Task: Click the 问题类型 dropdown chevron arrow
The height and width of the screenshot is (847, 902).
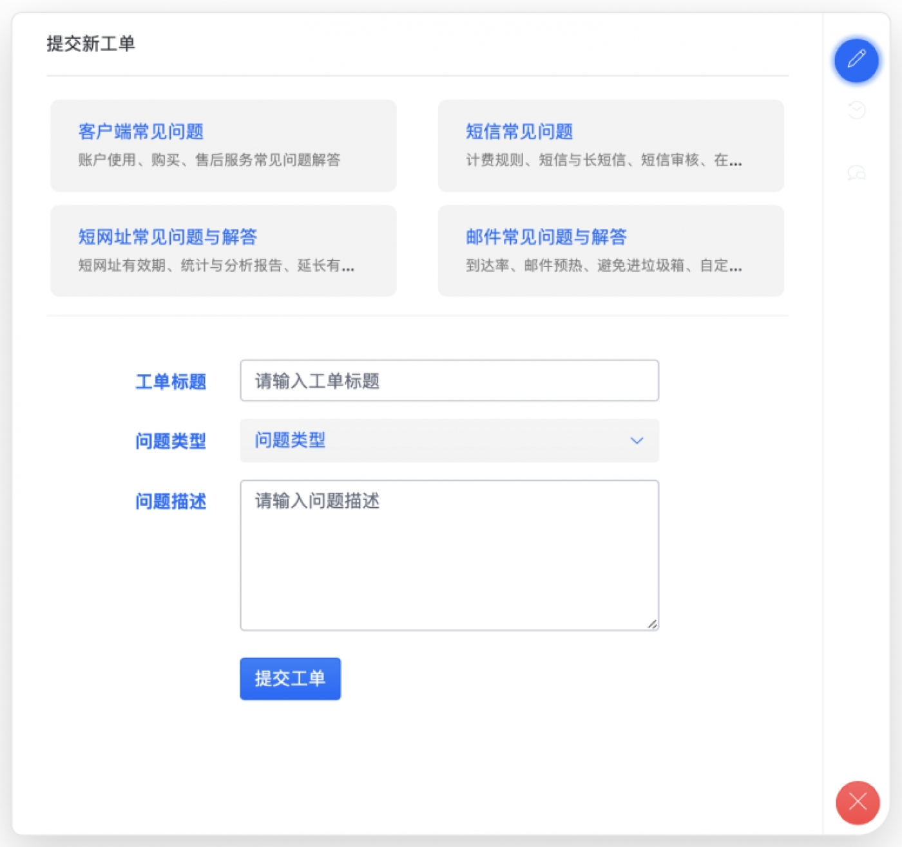Action: point(637,441)
